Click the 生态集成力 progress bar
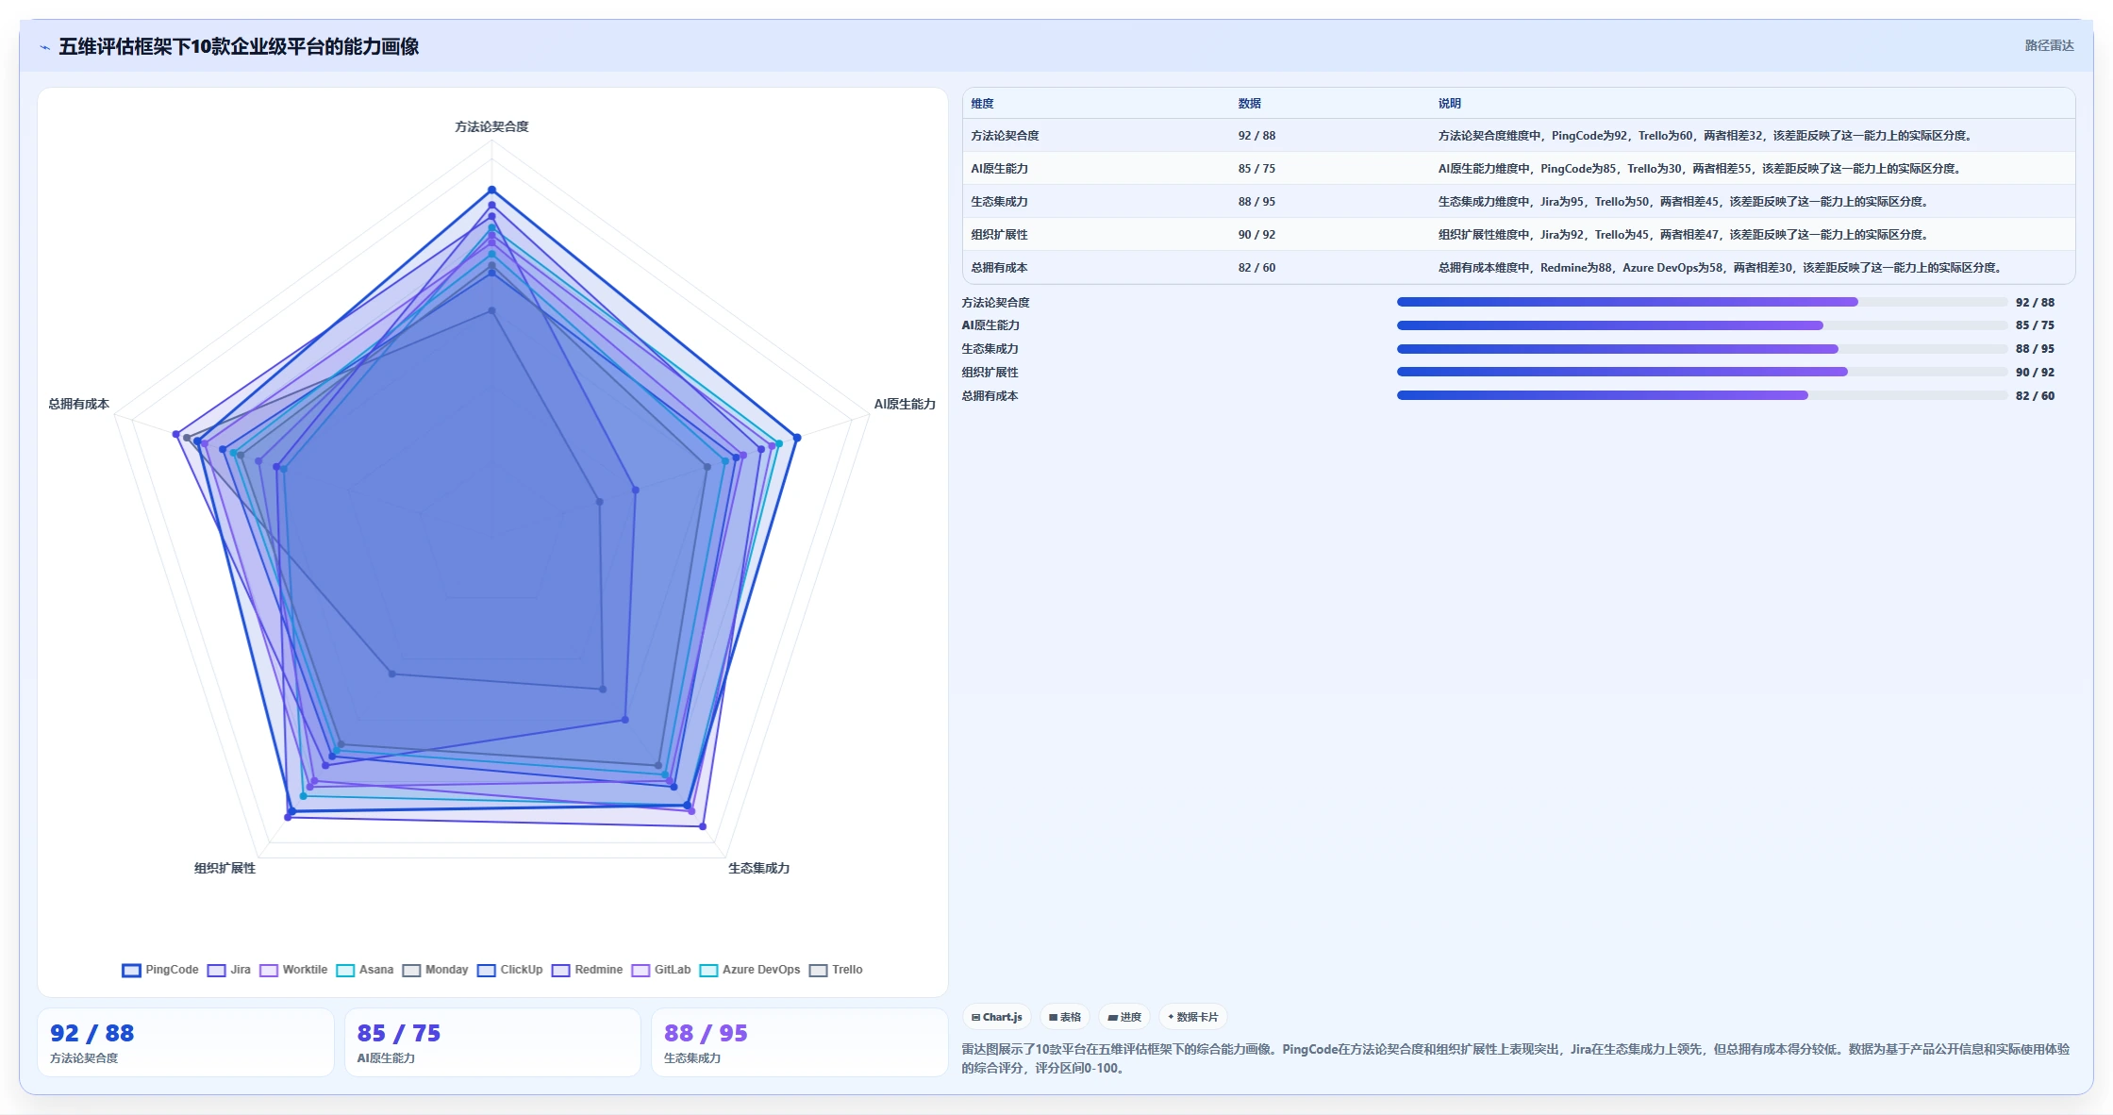The height and width of the screenshot is (1115, 2113). point(1702,349)
